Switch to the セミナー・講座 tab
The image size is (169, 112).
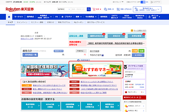point(37,22)
